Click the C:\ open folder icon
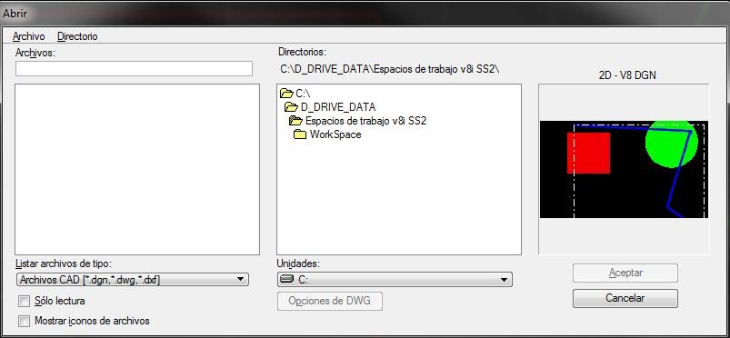Screen dimensions: 730x338 [286, 94]
